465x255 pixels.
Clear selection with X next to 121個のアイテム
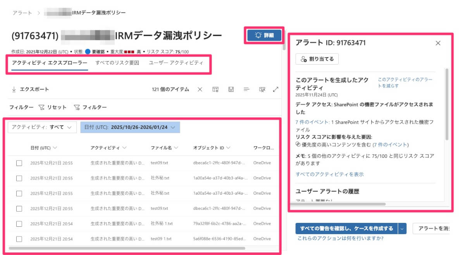(x=200, y=89)
